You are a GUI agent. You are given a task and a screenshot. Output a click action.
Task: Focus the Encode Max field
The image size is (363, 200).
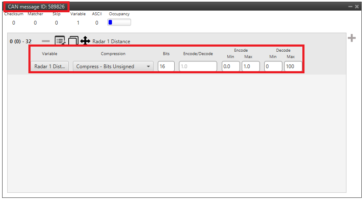click(x=251, y=67)
